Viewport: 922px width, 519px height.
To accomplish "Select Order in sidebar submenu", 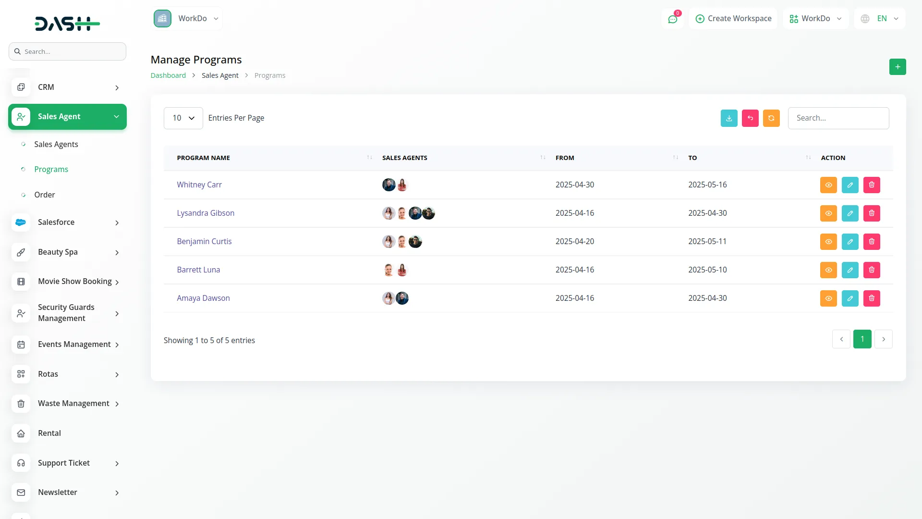I will 44,195.
